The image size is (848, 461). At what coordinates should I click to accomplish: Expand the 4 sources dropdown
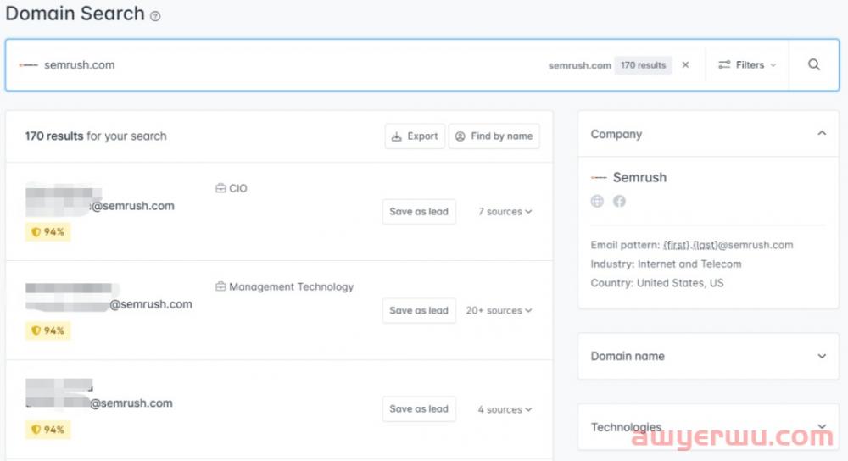click(505, 409)
